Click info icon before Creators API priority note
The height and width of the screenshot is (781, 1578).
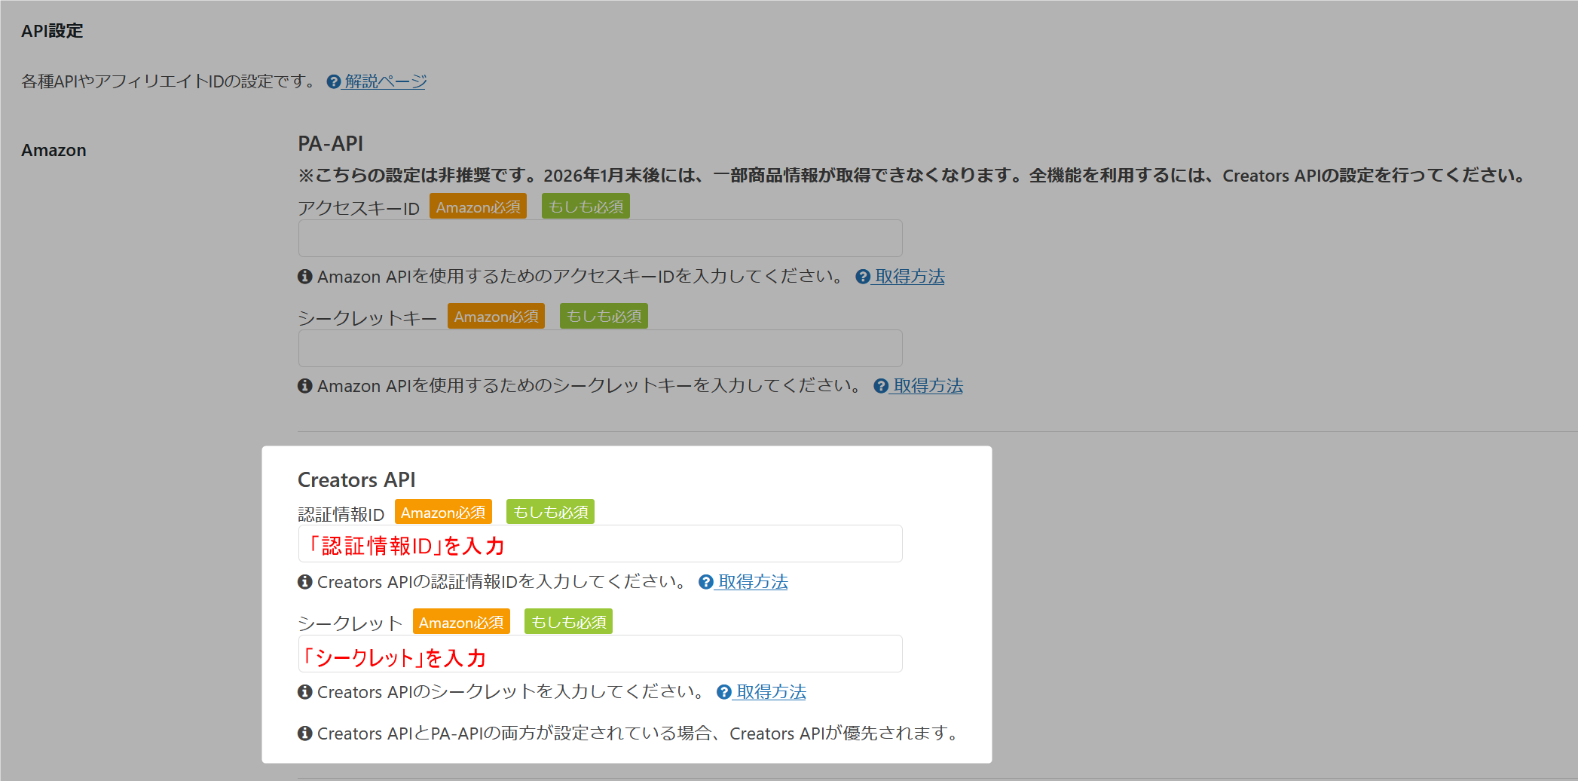(305, 734)
